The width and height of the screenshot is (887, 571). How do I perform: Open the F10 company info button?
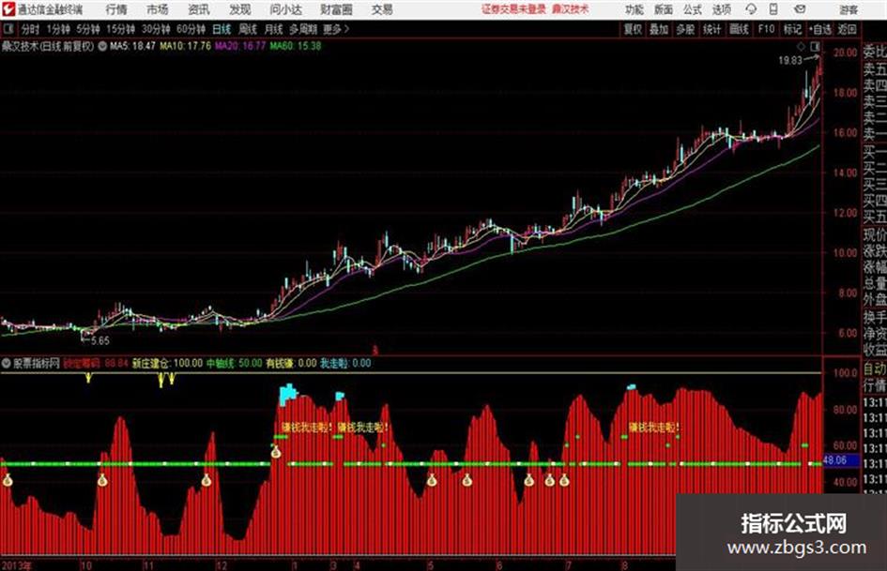[x=766, y=29]
